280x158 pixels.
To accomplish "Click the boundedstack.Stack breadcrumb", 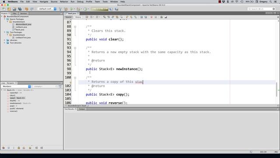I will [x=77, y=106].
